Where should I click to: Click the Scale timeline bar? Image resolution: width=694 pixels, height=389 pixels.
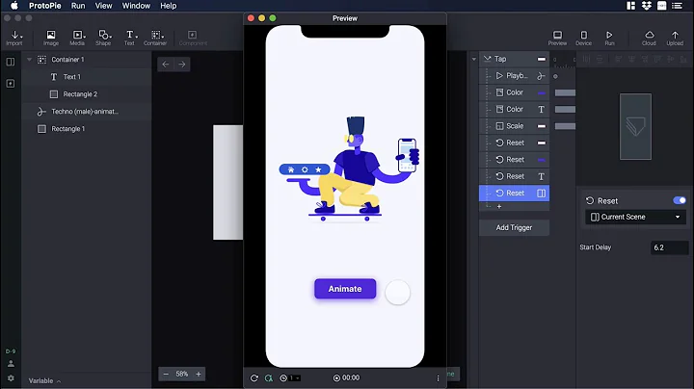pos(565,126)
